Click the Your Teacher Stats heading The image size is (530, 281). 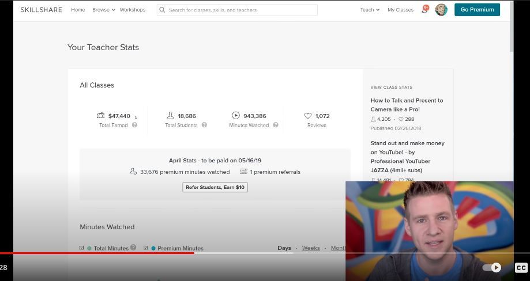(103, 47)
